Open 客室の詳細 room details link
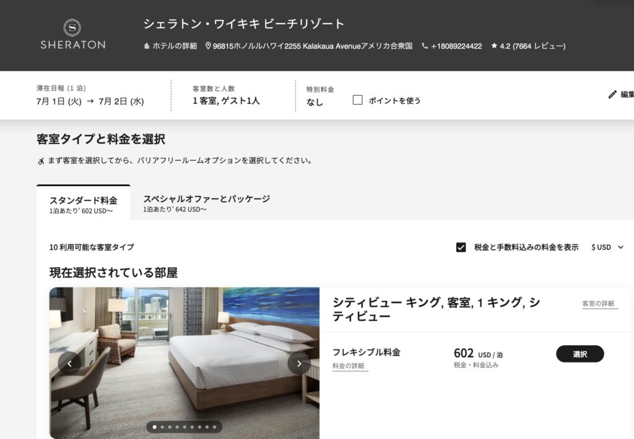Image resolution: width=634 pixels, height=439 pixels. tap(600, 304)
